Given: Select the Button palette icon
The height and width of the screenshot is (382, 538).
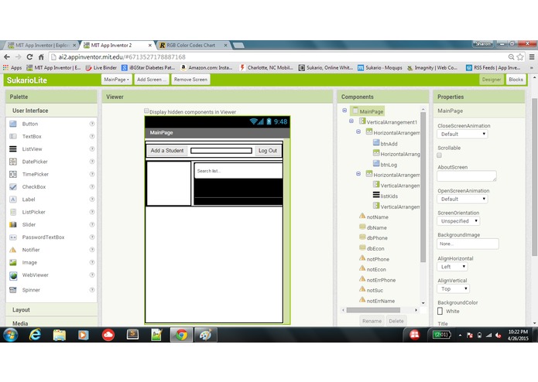Looking at the screenshot, I should (13, 124).
